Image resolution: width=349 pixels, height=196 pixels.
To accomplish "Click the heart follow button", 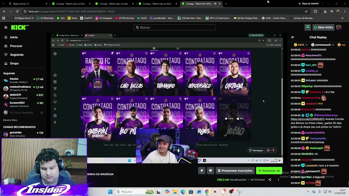I will pos(210,171).
